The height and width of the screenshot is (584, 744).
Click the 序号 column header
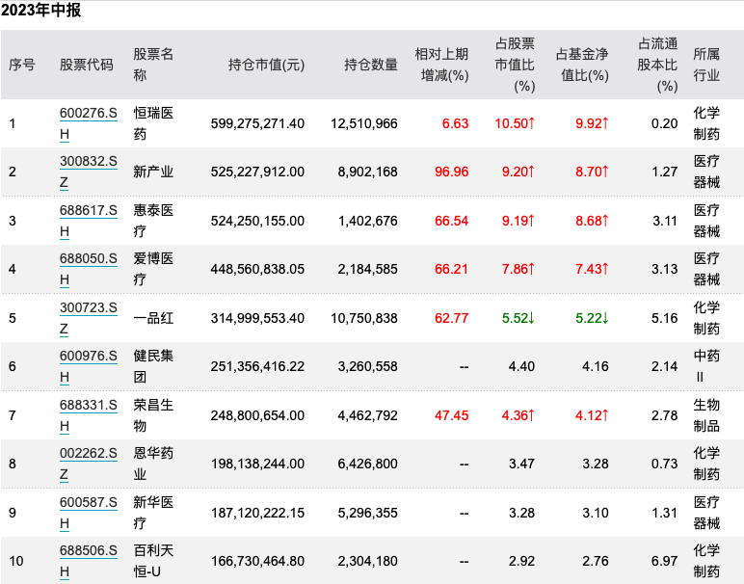[x=22, y=65]
